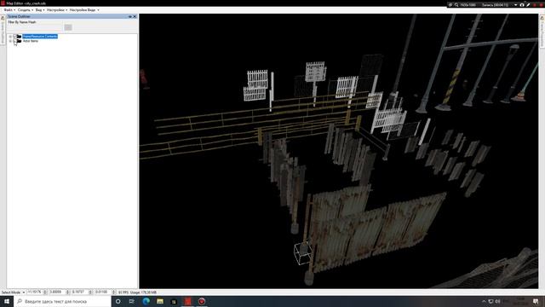Show hidden system tray icons
The width and height of the screenshot is (545, 307).
(x=484, y=301)
